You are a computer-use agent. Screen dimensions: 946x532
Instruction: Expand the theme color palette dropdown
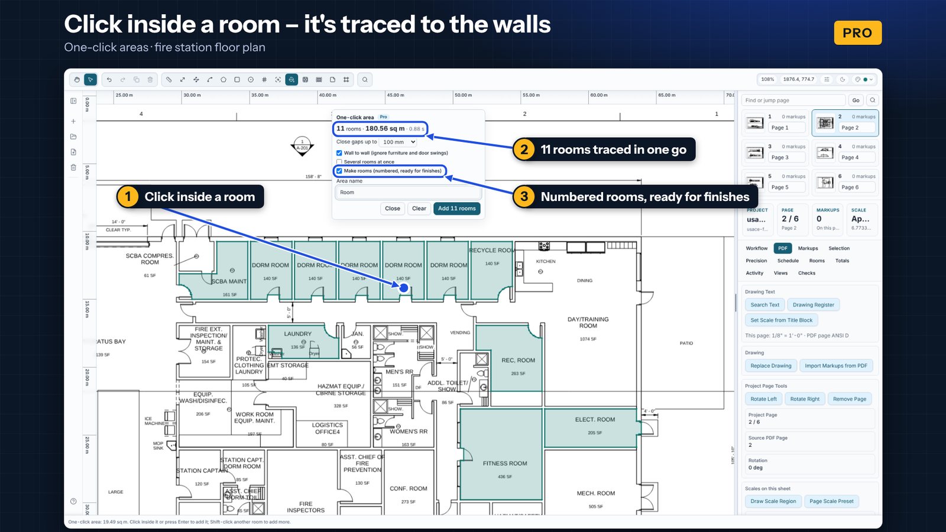click(x=864, y=79)
